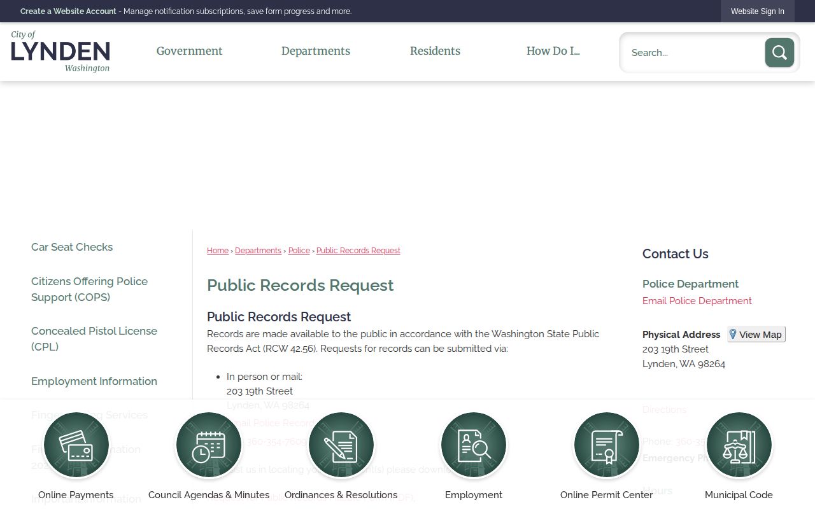Click the City of Lynden logo
The width and height of the screenshot is (815, 509).
pyautogui.click(x=60, y=52)
